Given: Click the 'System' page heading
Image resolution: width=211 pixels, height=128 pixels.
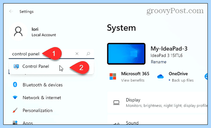Looking at the screenshot, I should pyautogui.click(x=121, y=28).
